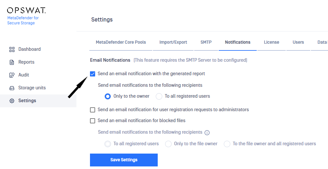Viewport: 328px width, 169px height.
Task: Click the Settings gear icon
Action: point(12,101)
